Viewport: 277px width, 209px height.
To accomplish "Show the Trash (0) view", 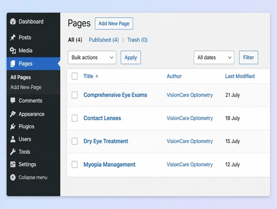I will click(138, 40).
